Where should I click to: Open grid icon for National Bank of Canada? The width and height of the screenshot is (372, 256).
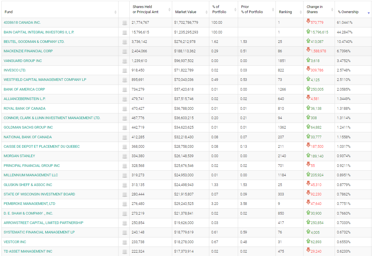click(124, 137)
